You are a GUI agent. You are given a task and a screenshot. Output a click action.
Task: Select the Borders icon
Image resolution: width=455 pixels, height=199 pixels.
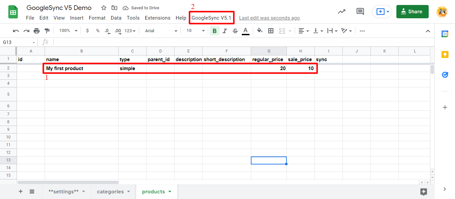point(271,31)
